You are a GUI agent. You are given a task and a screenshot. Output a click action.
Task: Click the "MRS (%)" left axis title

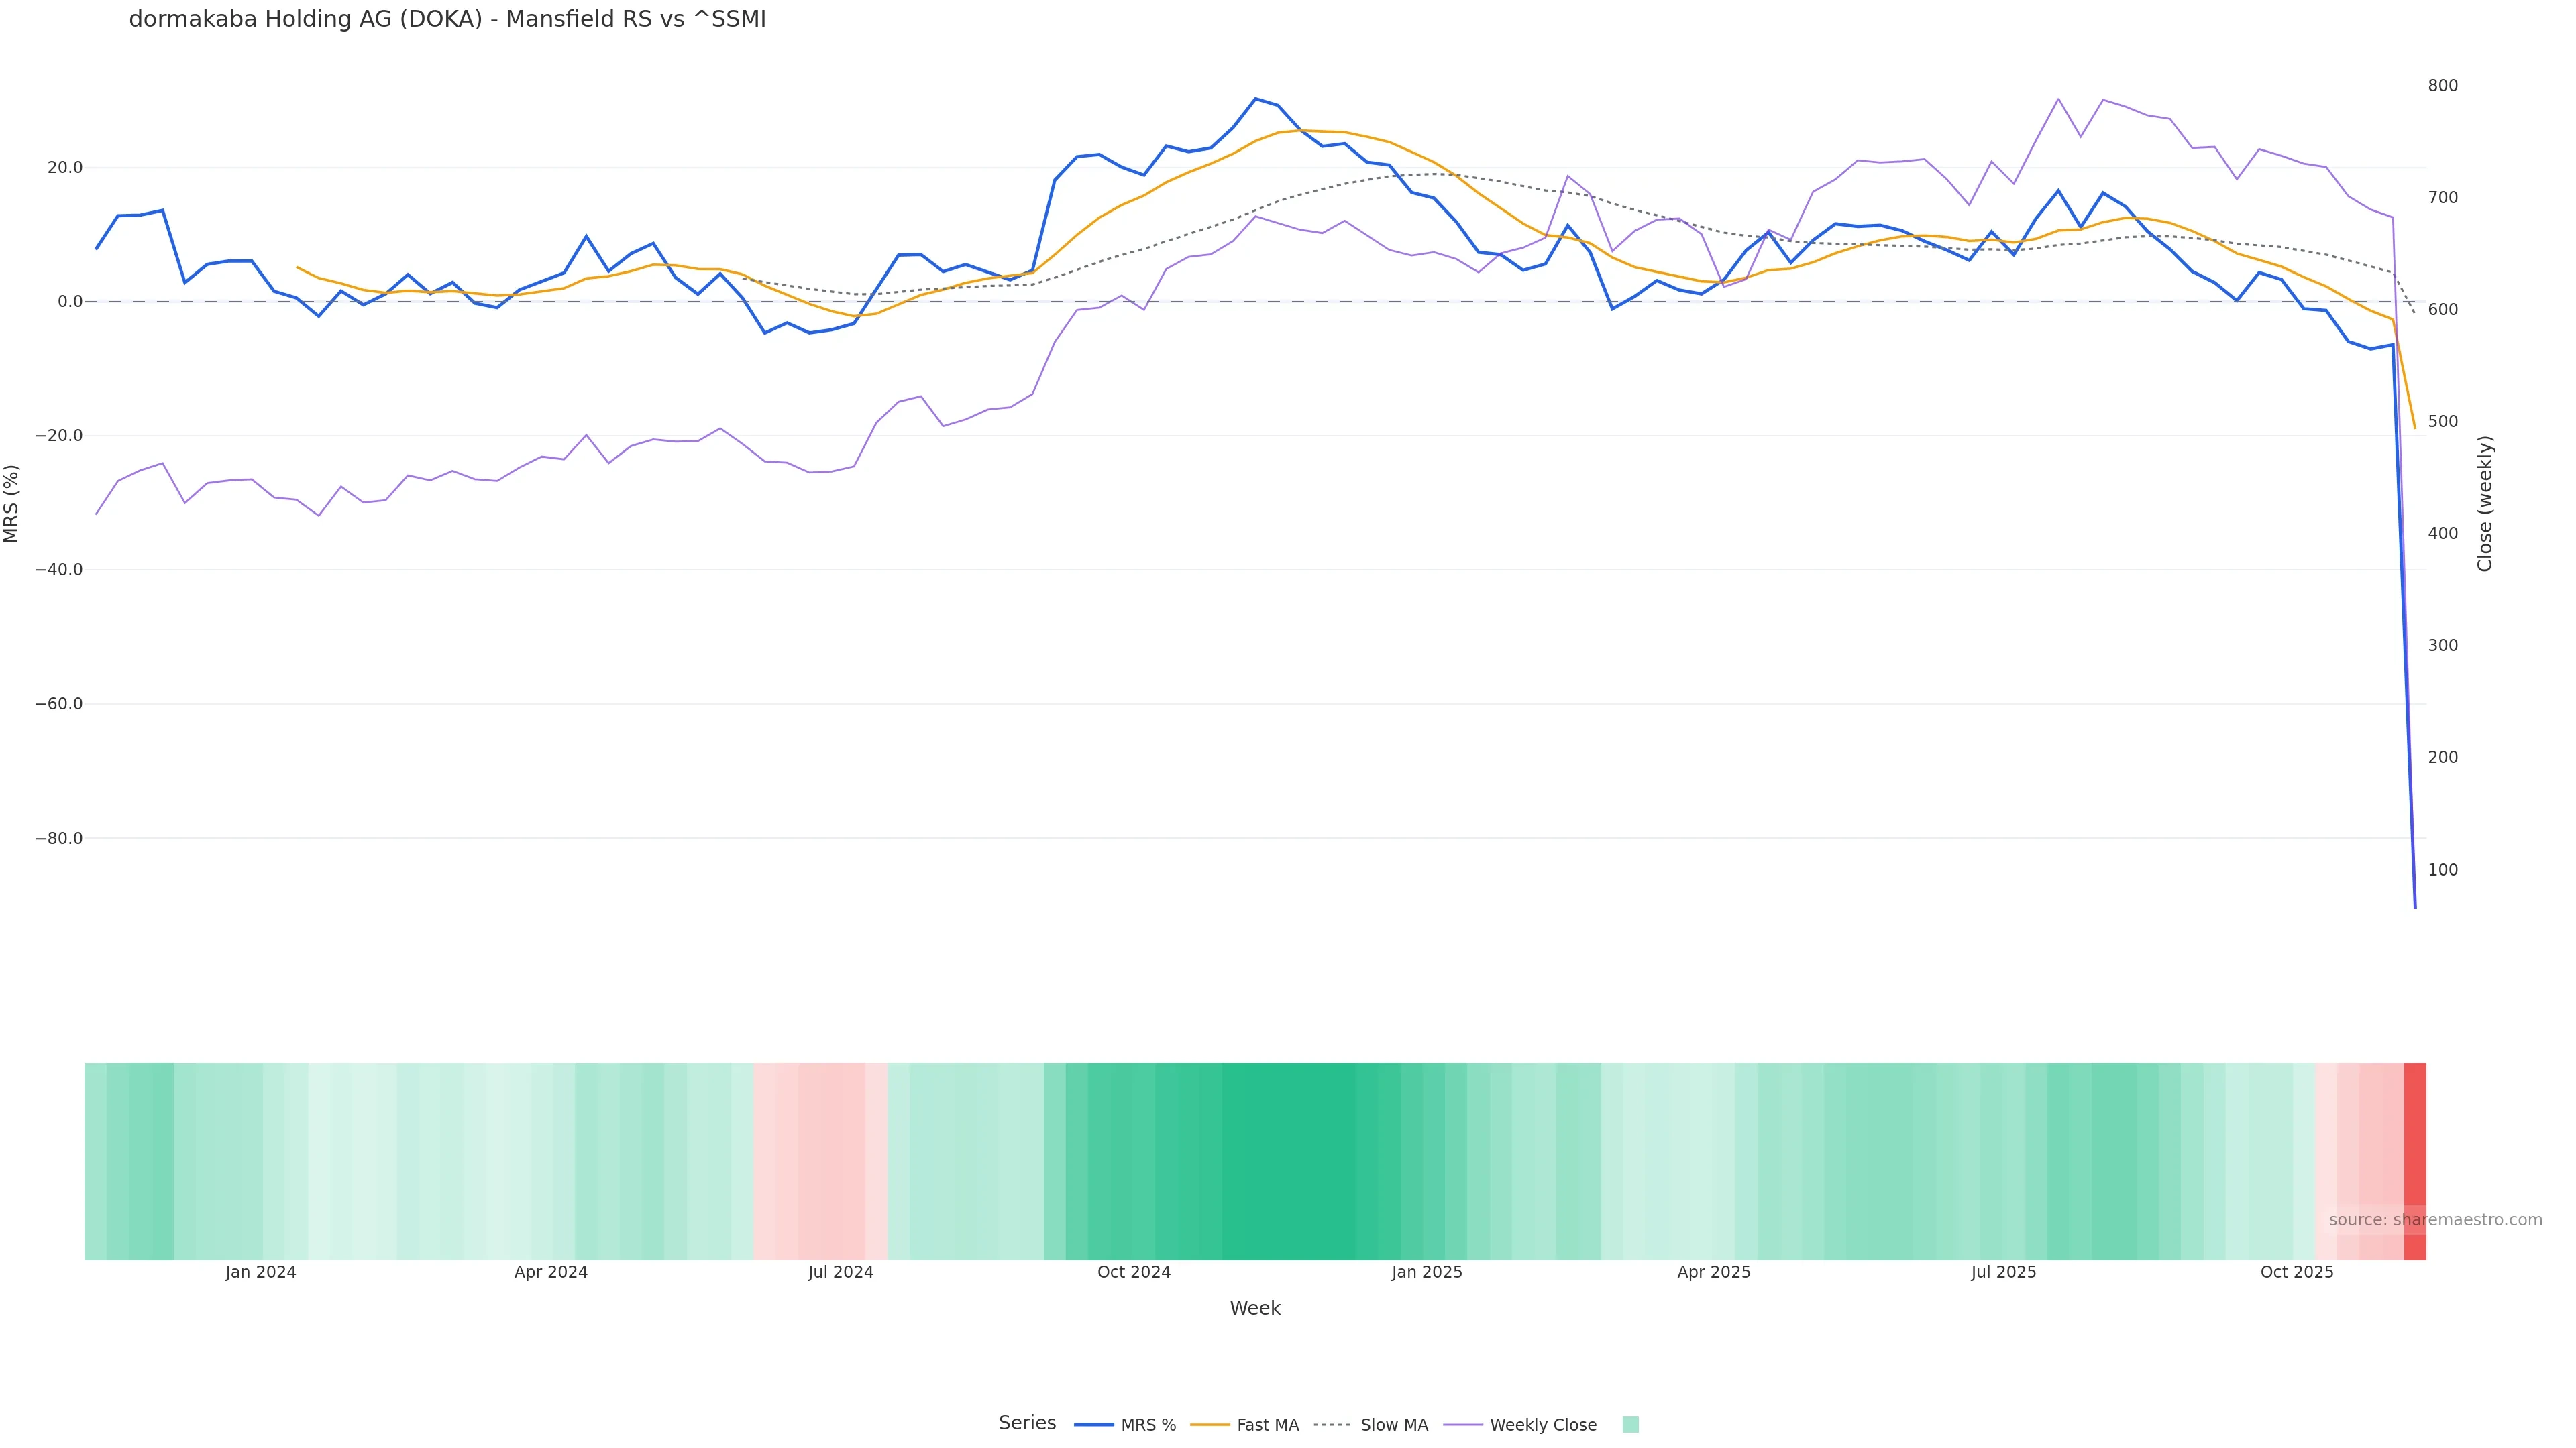click(x=12, y=503)
